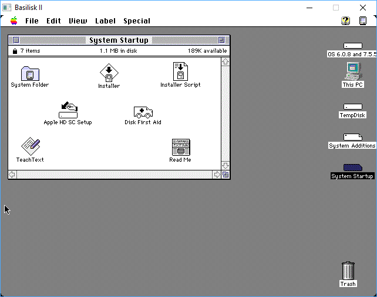
Task: Open the Apple menu
Action: (14, 21)
